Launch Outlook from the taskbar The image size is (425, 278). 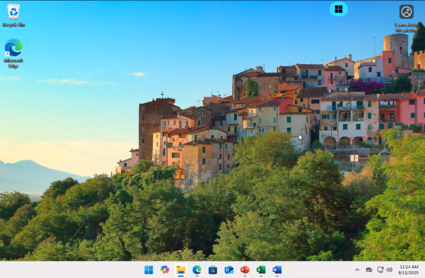coord(229,270)
